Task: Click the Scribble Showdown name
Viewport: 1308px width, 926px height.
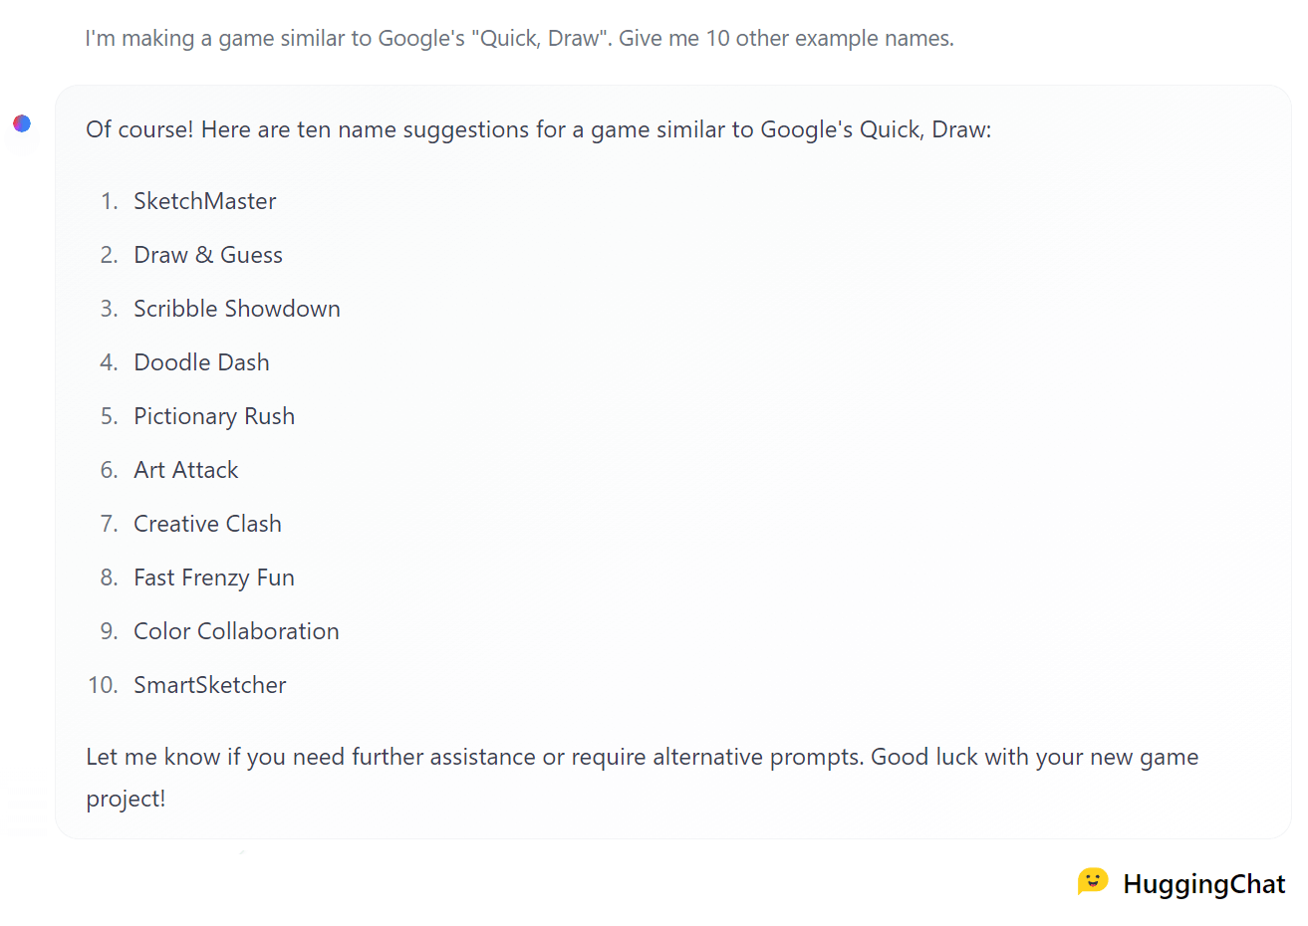Action: tap(237, 309)
